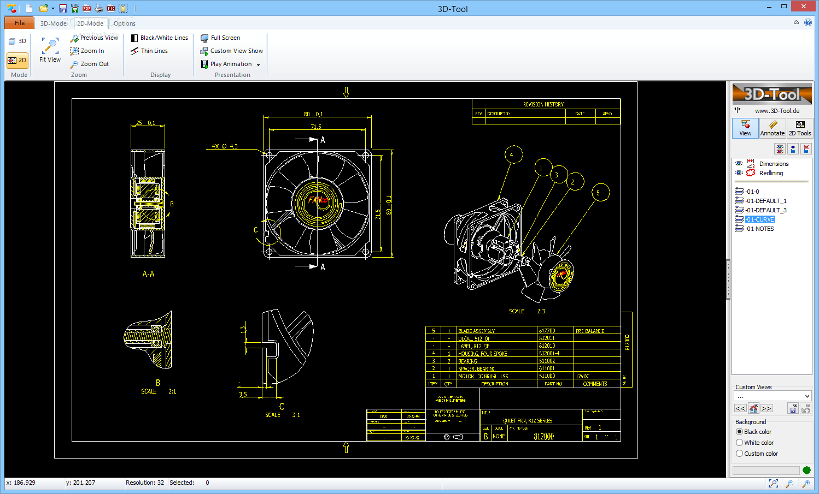This screenshot has height=494, width=819.
Task: Click the Publish EXE save icon
Action: 75,8
